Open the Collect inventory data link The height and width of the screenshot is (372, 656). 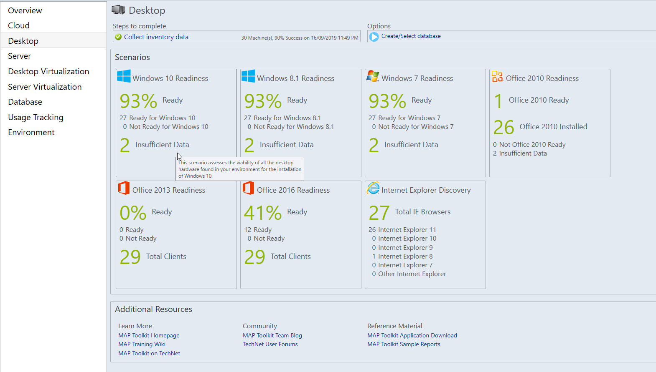click(156, 37)
